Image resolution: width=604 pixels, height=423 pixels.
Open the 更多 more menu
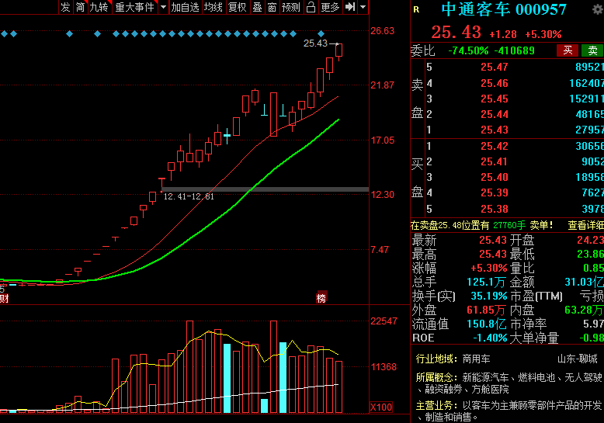(330, 7)
